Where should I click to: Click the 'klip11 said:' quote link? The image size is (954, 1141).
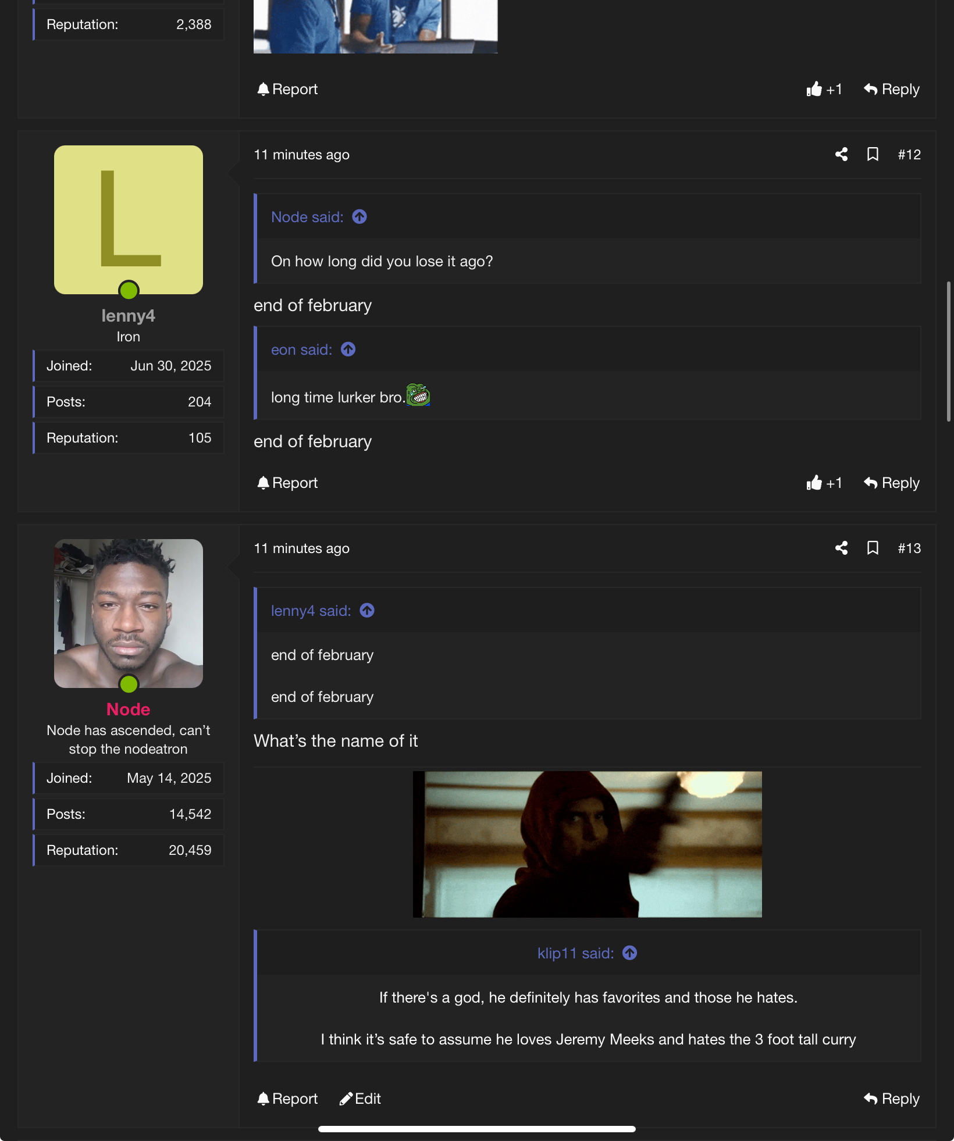pos(575,953)
